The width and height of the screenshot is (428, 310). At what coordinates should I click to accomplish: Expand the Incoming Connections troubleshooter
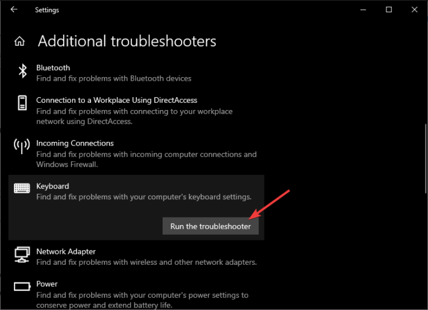click(75, 143)
